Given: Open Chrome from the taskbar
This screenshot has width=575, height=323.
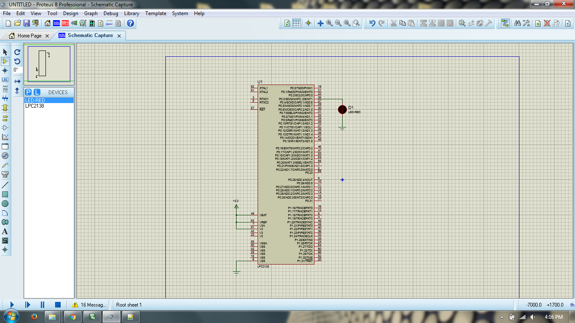Looking at the screenshot, I should click(73, 317).
